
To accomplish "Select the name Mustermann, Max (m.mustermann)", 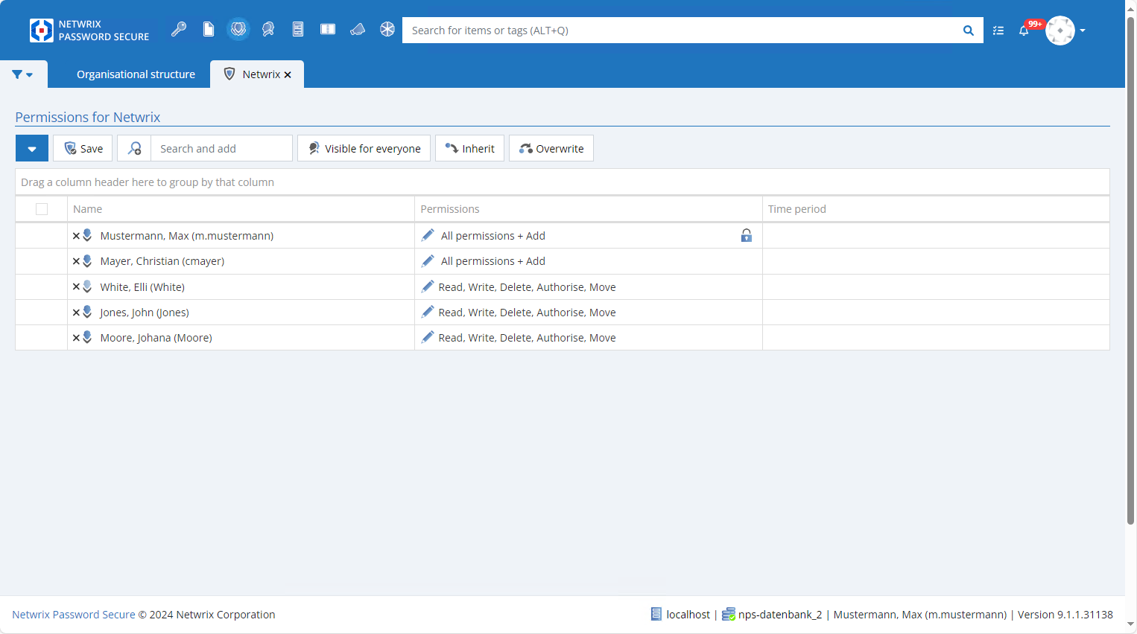I will [x=187, y=236].
